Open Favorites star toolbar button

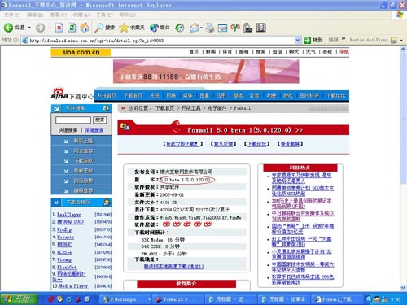(x=132, y=28)
